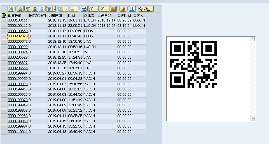Select the 创建日期 column header

[x=57, y=15]
